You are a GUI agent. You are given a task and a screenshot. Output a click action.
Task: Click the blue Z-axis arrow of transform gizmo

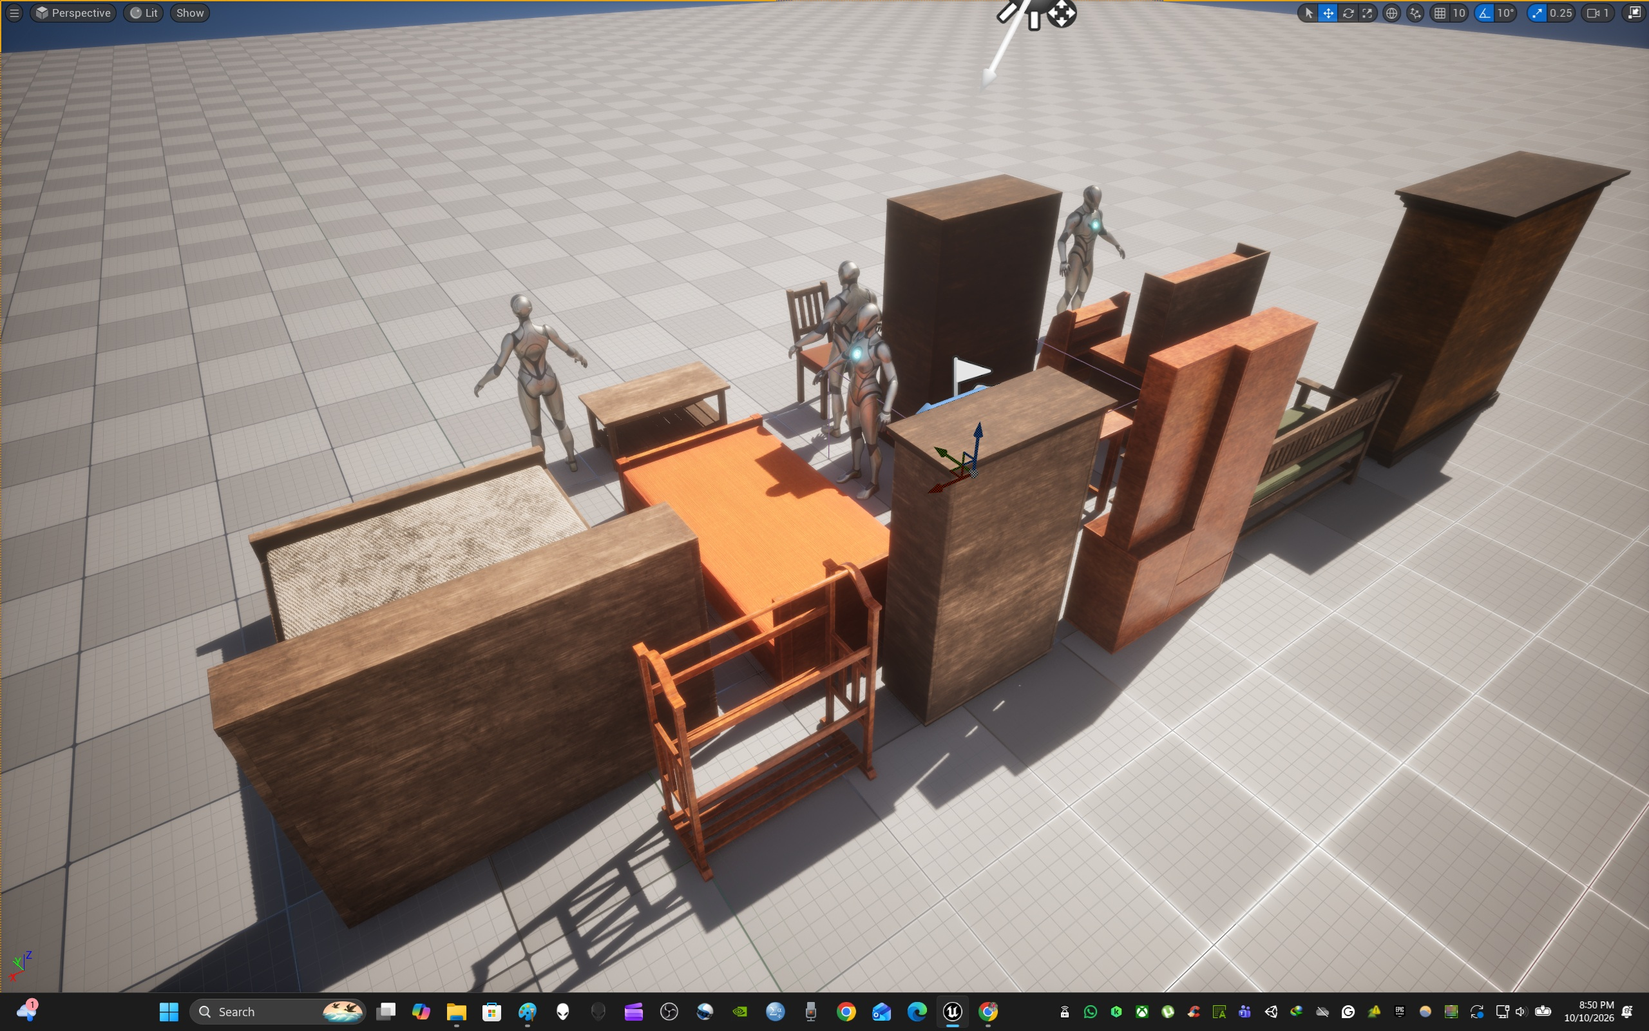click(978, 440)
